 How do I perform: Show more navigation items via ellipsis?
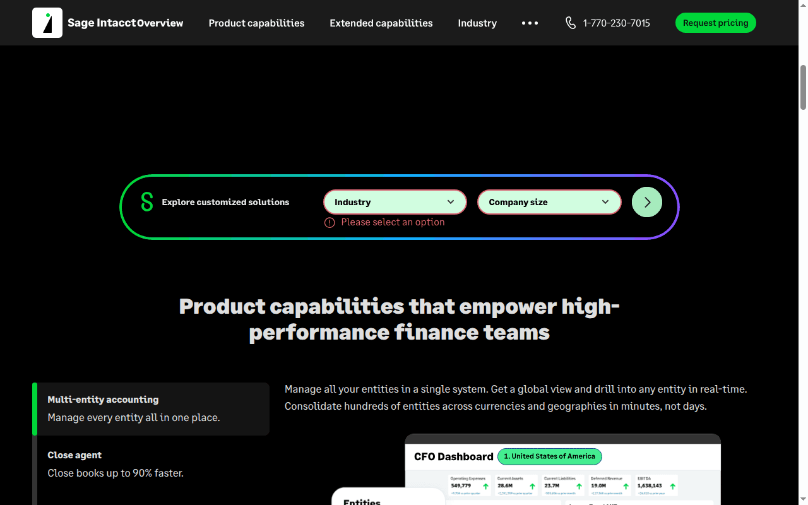530,23
